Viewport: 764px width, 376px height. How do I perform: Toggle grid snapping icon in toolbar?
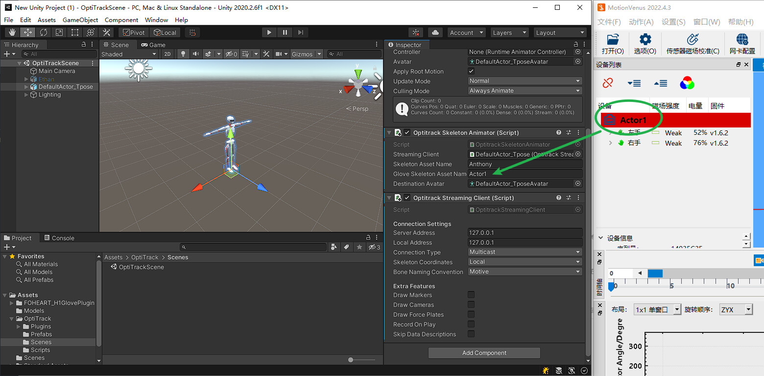tap(192, 32)
